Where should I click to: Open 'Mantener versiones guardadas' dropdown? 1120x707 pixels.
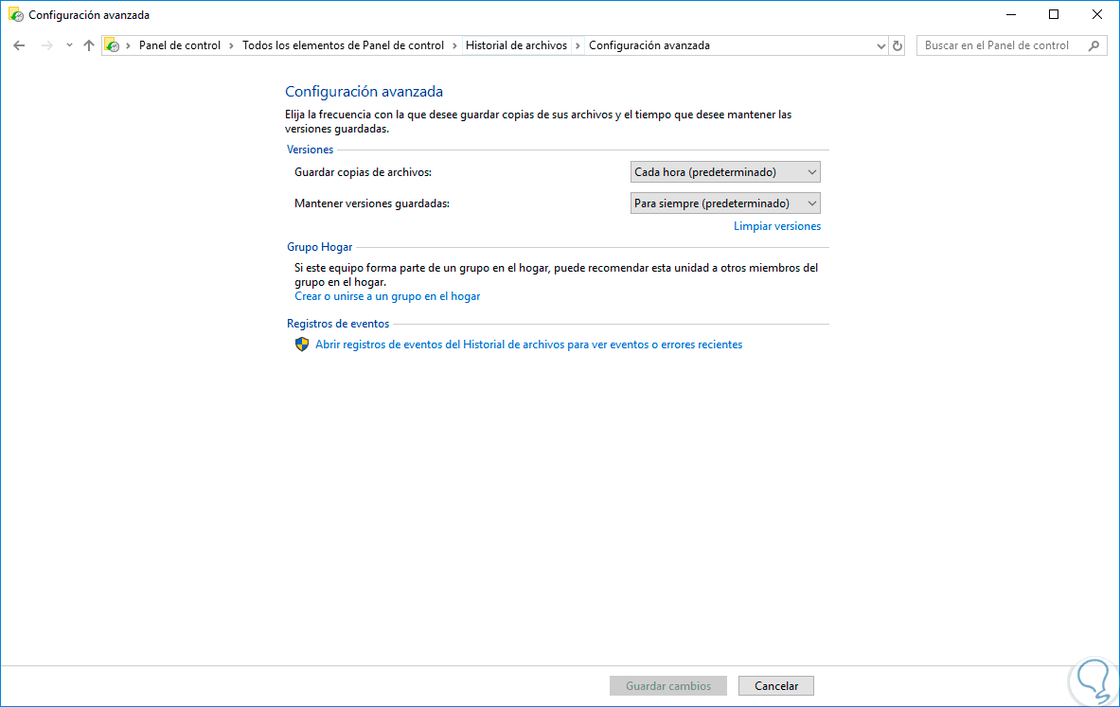(x=725, y=203)
